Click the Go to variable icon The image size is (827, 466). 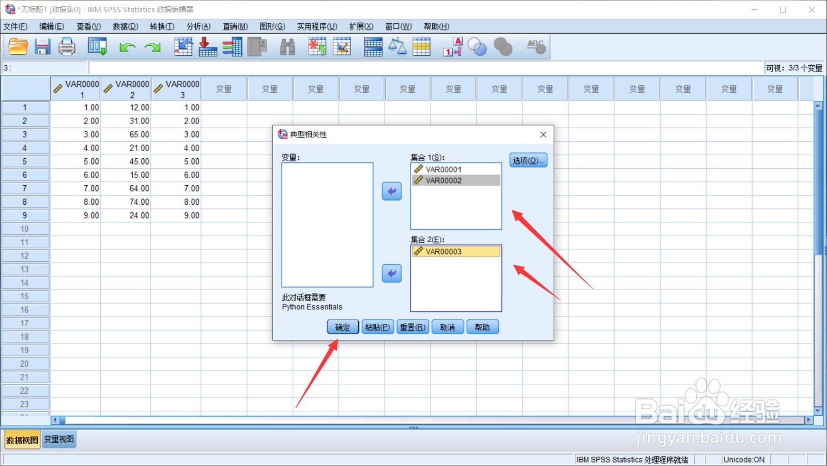(x=207, y=47)
